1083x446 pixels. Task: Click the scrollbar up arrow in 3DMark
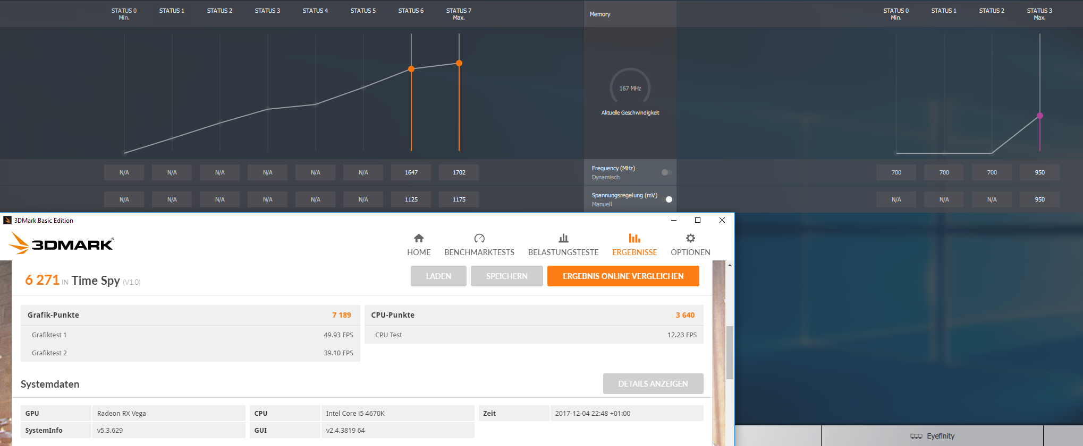point(730,265)
